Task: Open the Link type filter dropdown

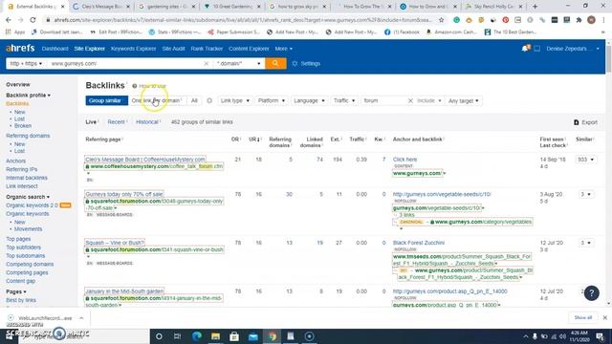Action: 234,100
